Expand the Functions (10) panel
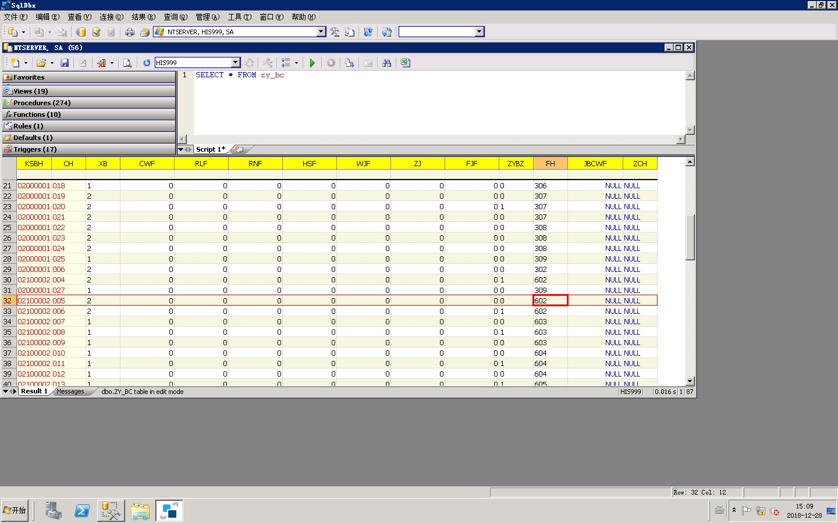The height and width of the screenshot is (523, 838). tap(88, 114)
